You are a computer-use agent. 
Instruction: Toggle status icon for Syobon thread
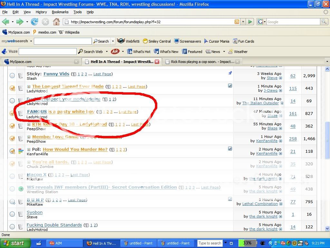click(x=12, y=214)
